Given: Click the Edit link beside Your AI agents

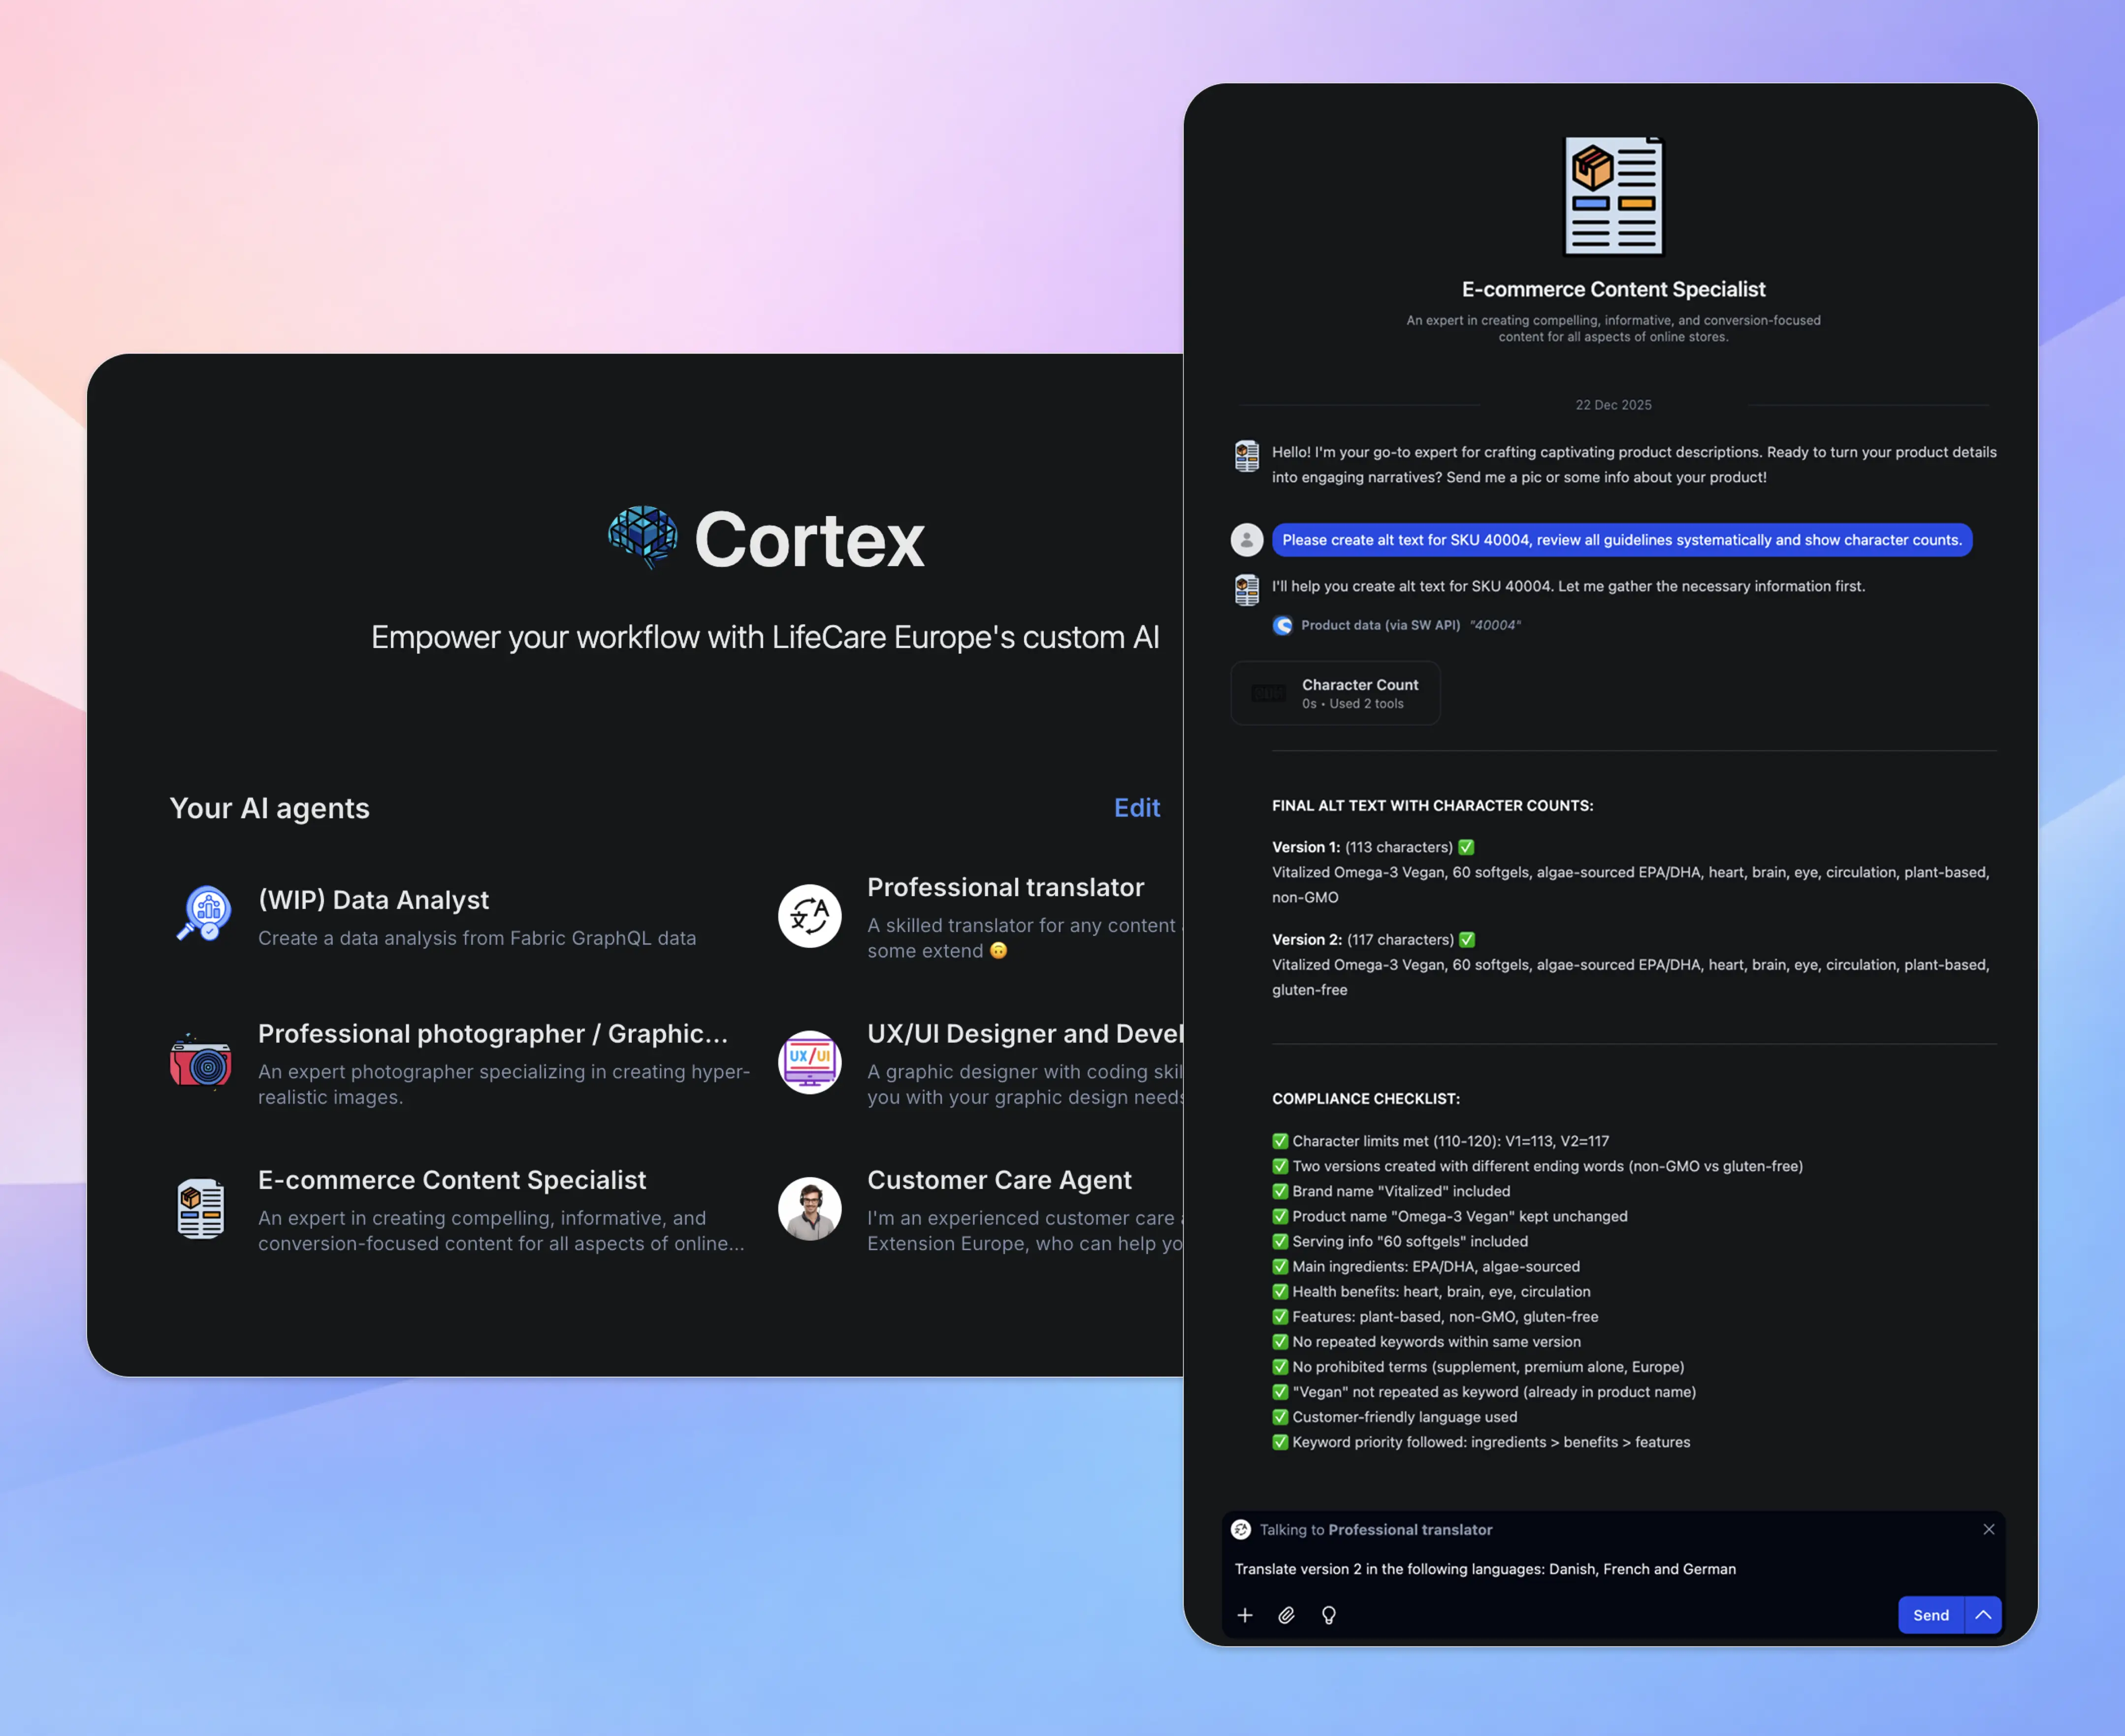Looking at the screenshot, I should (x=1137, y=808).
